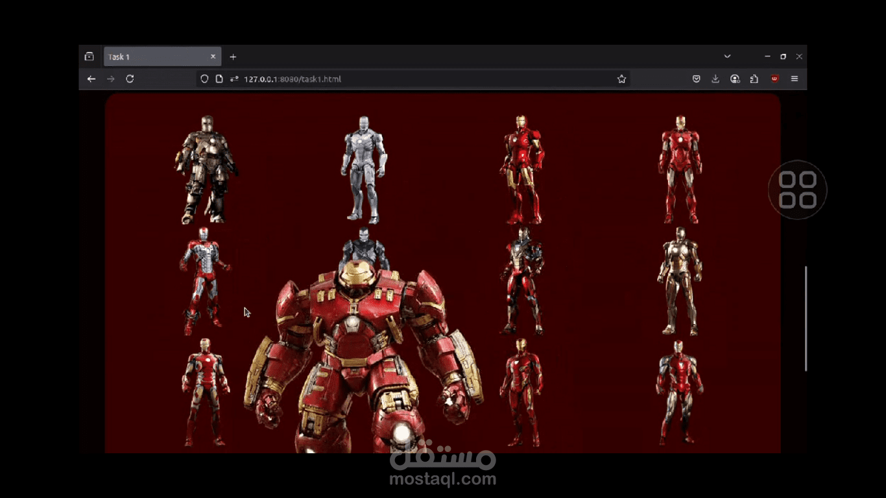Close the Task 1 tab

pos(213,57)
